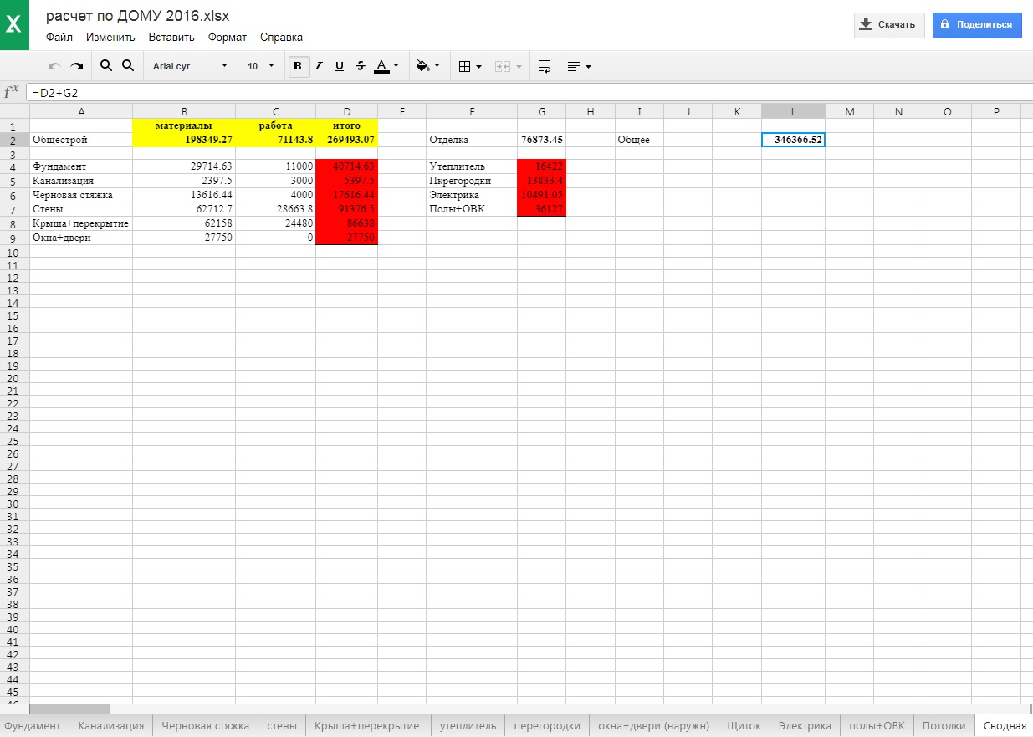Click the formula bar input field
The width and height of the screenshot is (1033, 737).
tap(529, 93)
